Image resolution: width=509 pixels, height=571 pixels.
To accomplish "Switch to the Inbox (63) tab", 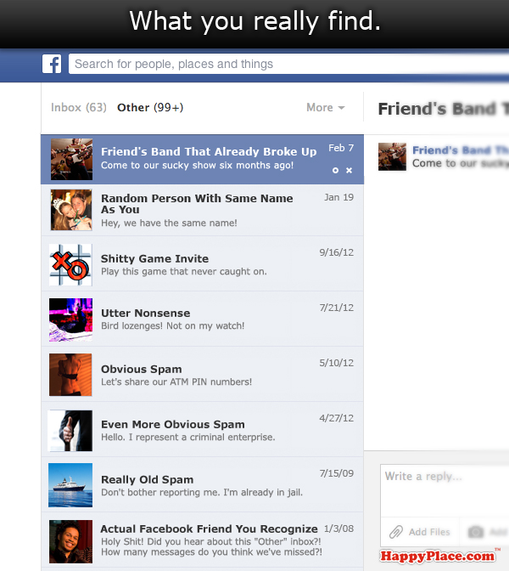I will 79,107.
